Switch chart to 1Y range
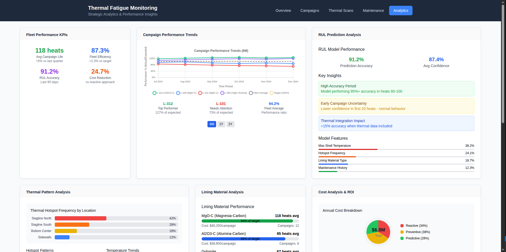This screenshot has width=506, height=252. 221,124
